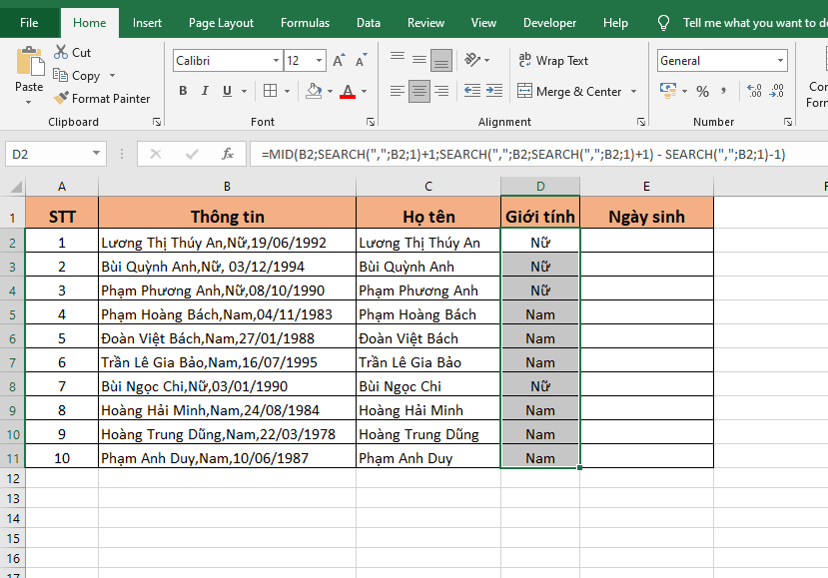Image resolution: width=828 pixels, height=578 pixels.
Task: Toggle Bold formatting
Action: coord(183,91)
